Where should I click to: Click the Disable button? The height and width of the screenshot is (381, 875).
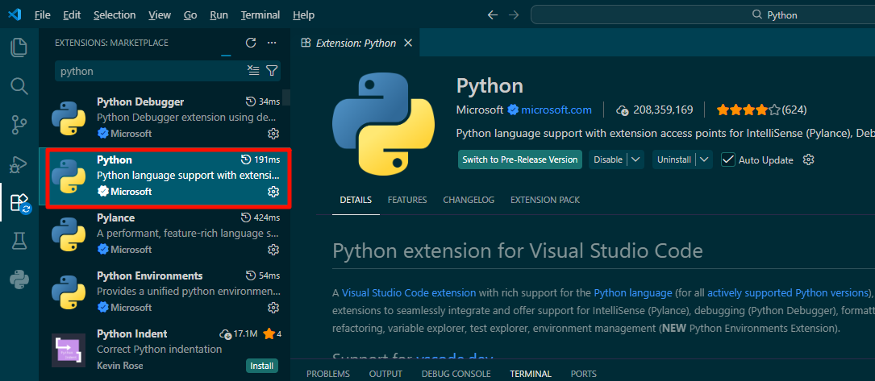coord(608,159)
